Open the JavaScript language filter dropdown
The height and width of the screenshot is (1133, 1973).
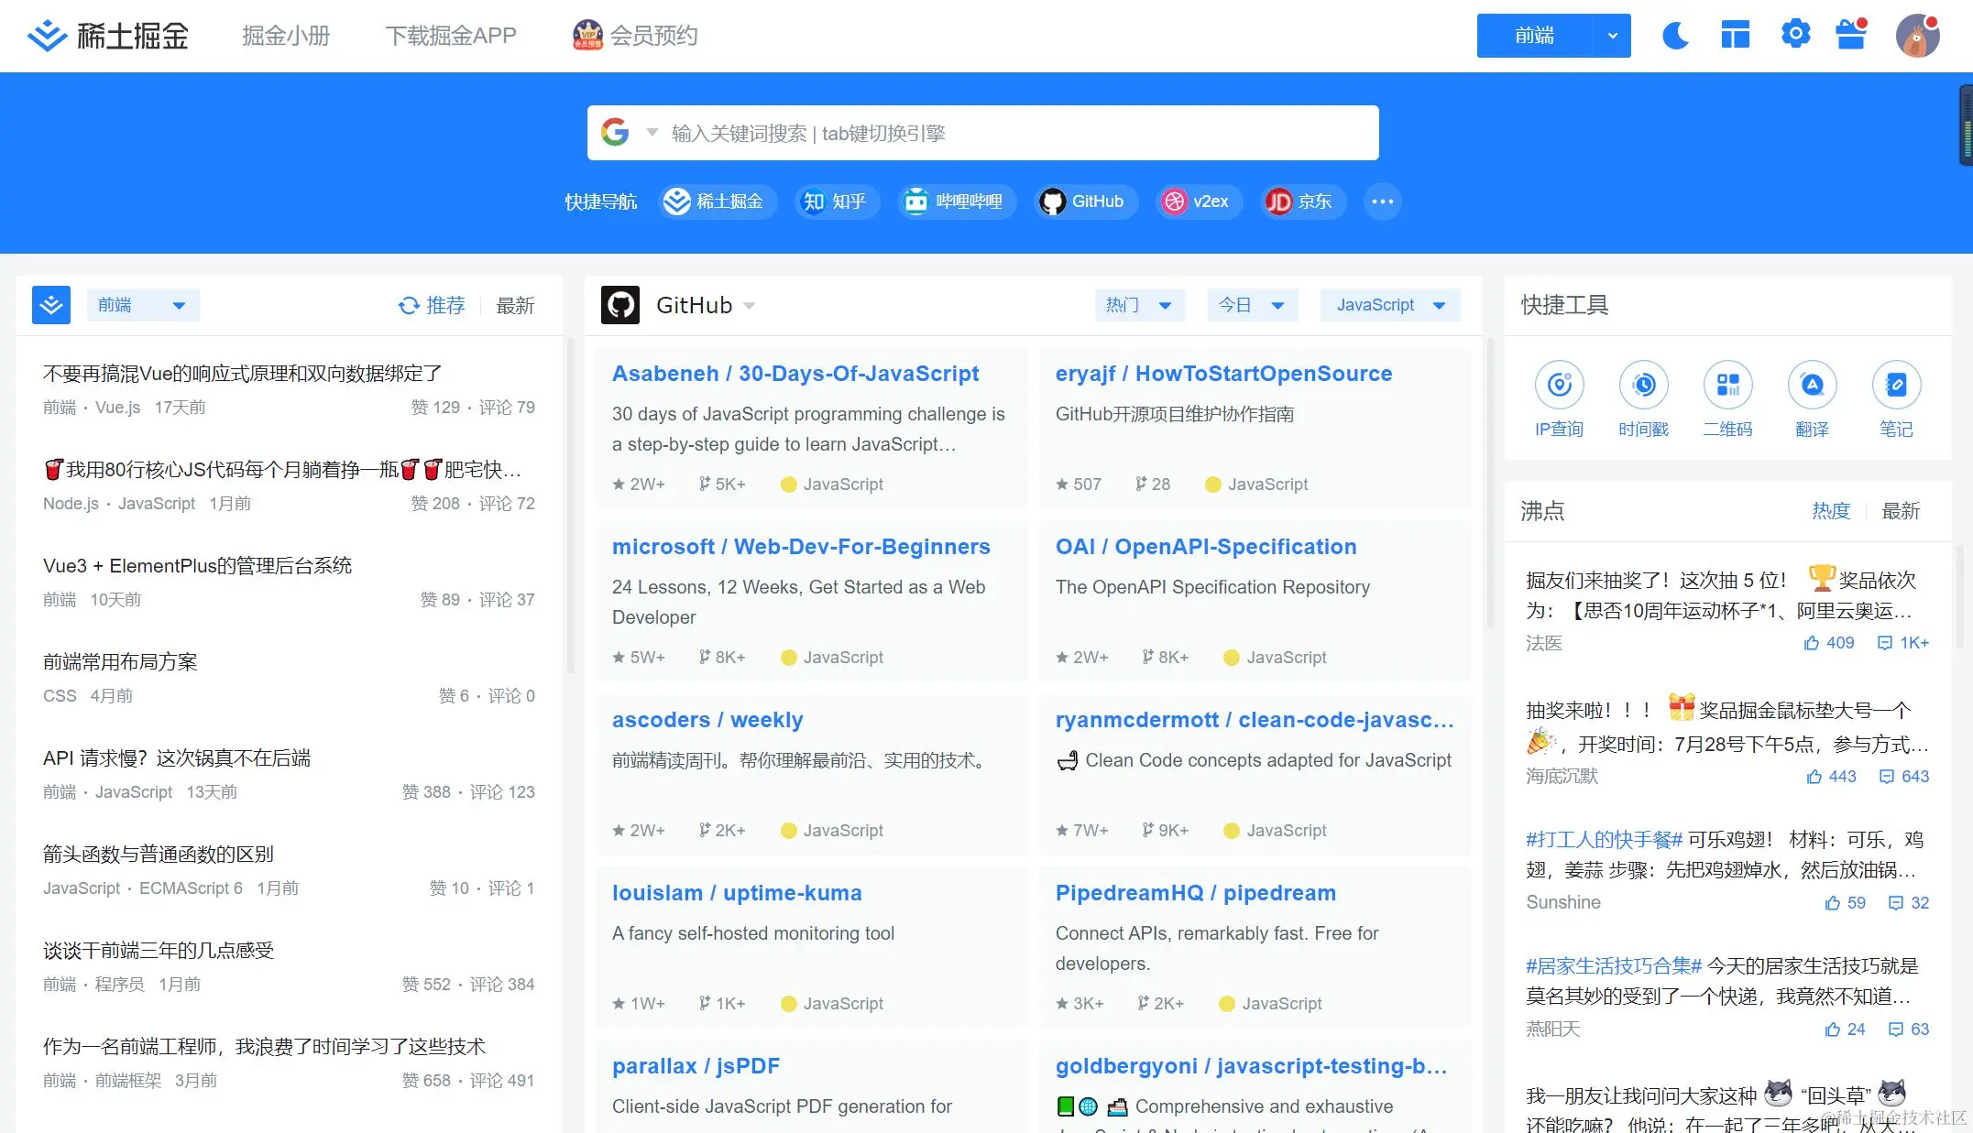tap(1389, 305)
